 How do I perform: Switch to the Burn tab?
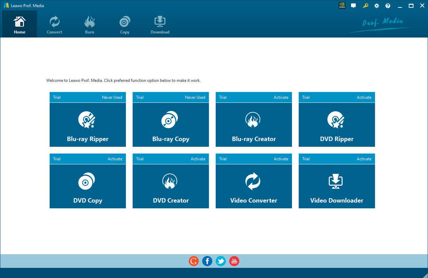pyautogui.click(x=89, y=24)
